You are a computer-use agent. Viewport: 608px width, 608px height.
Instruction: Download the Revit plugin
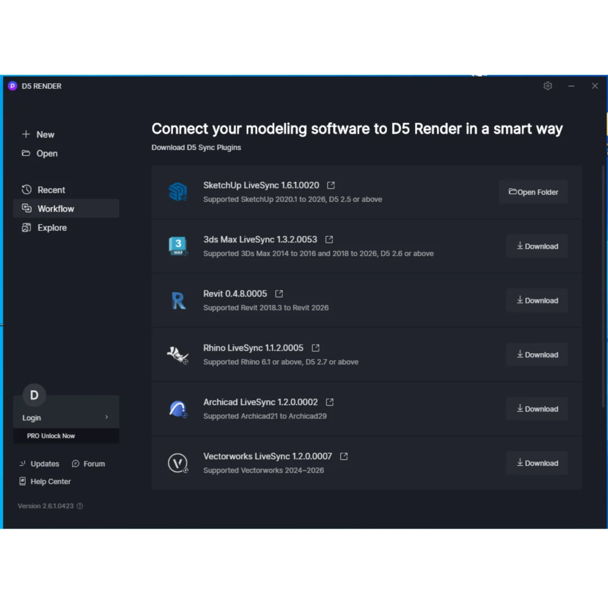[x=537, y=301]
